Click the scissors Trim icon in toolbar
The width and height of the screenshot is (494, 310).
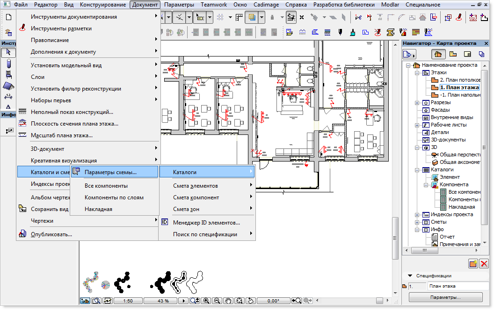click(358, 17)
